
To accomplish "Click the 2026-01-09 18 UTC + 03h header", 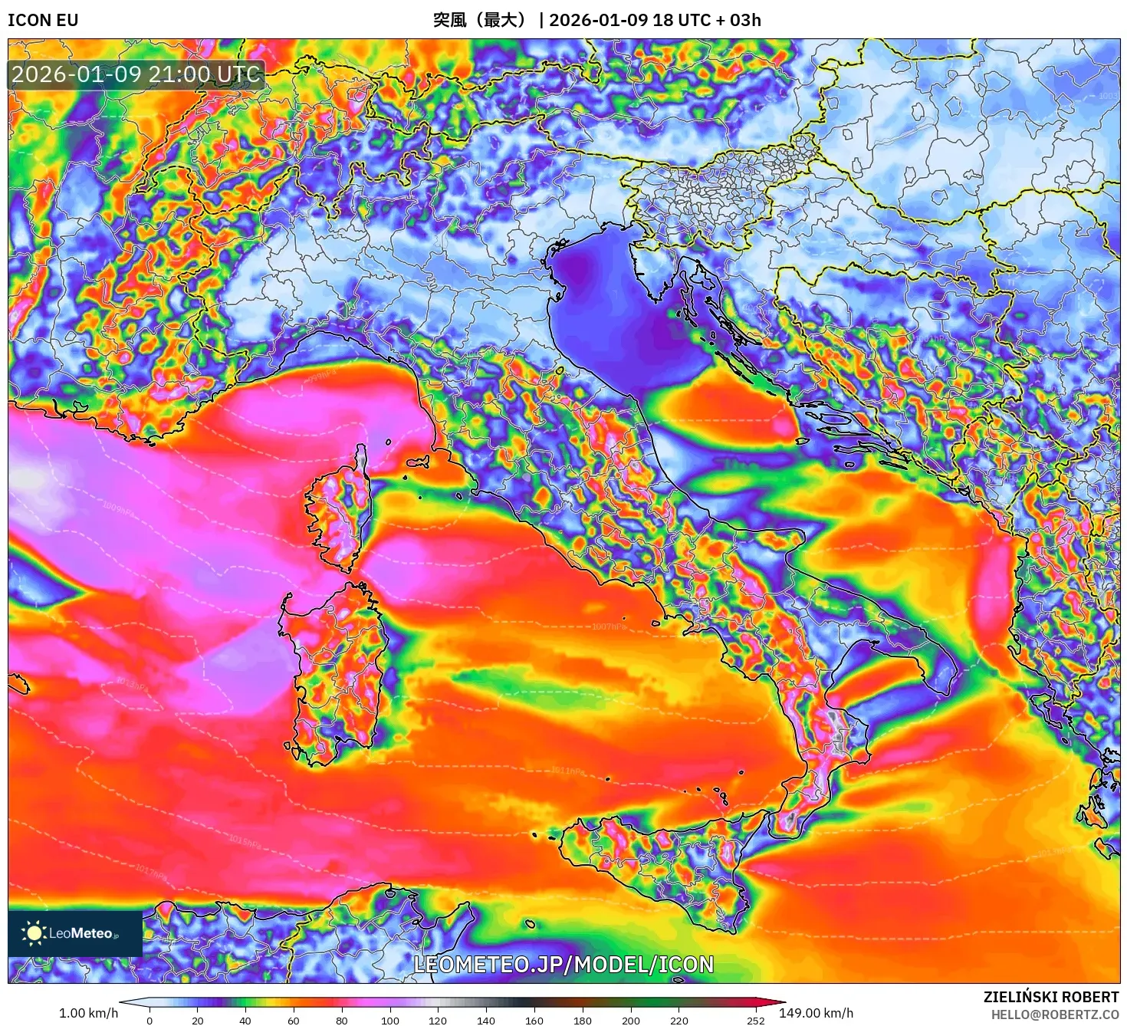I will coord(655,20).
